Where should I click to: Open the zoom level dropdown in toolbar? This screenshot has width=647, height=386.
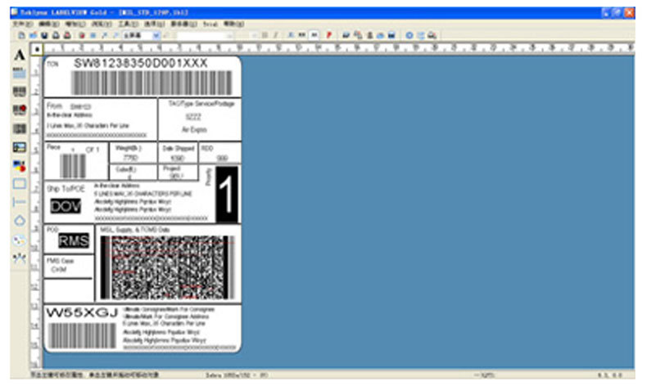click(156, 36)
